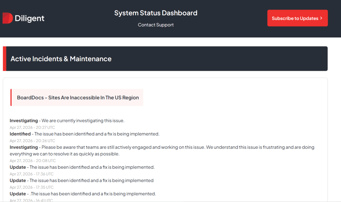Click the first Investigating status label
The image size is (341, 202).
[x=24, y=121]
